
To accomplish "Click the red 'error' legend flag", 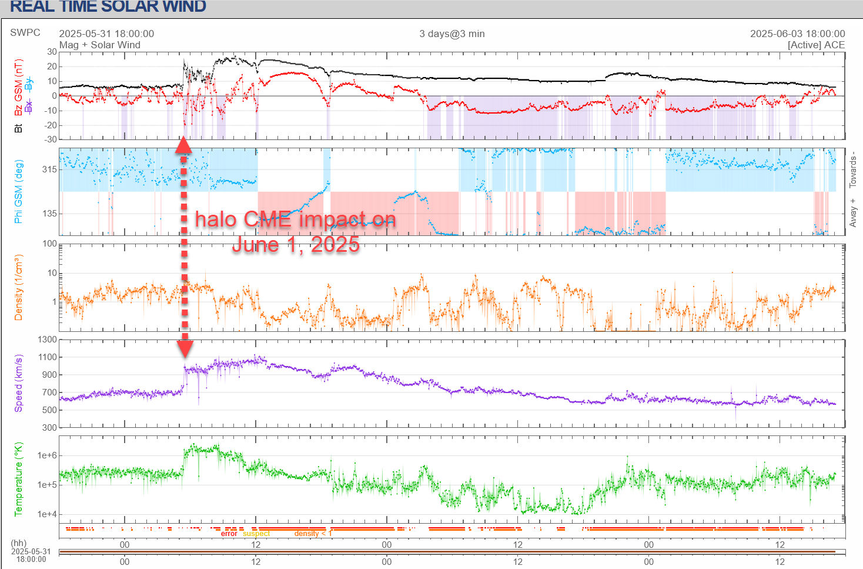I will (x=229, y=534).
